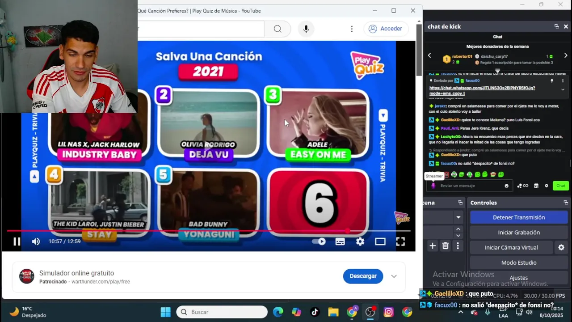Image resolution: width=572 pixels, height=322 pixels.
Task: Open the Windows Start menu
Action: [x=165, y=312]
